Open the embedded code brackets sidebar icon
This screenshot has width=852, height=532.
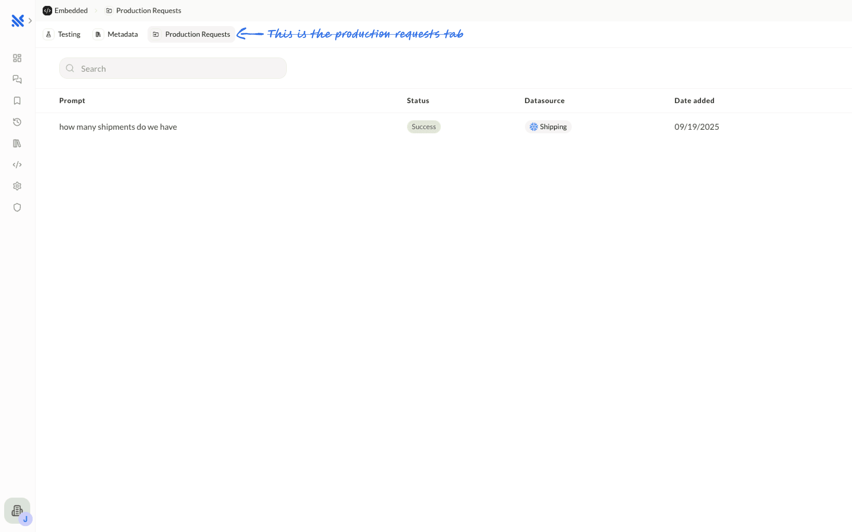tap(17, 165)
